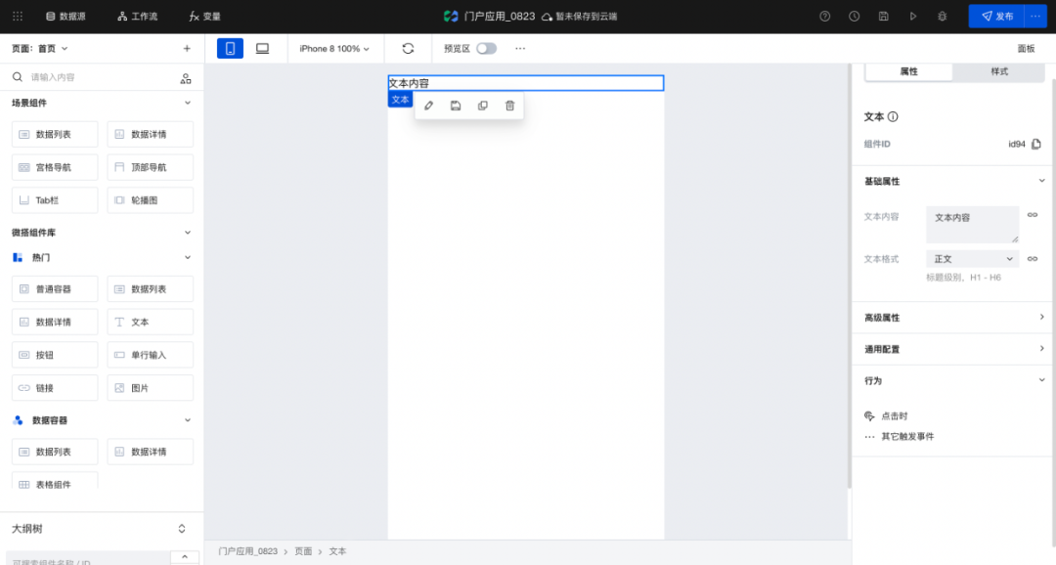Screen dimensions: 1056x565
Task: Select the 轮播图 component
Action: pos(151,200)
